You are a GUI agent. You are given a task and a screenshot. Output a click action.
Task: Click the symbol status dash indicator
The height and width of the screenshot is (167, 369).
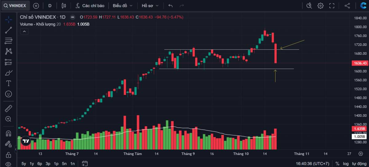point(73,17)
